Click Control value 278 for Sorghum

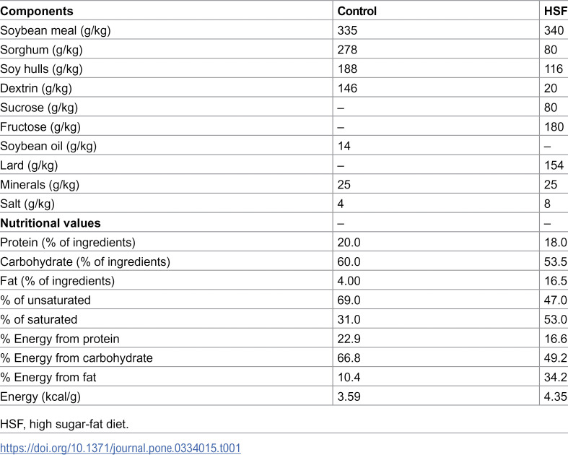pyautogui.click(x=347, y=50)
